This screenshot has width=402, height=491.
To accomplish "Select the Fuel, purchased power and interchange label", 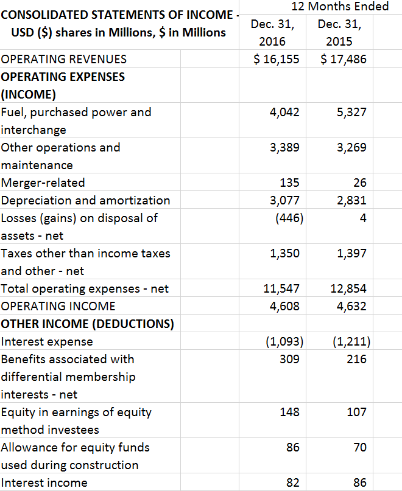I will [x=76, y=121].
